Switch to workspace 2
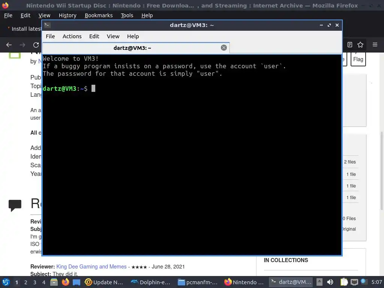The width and height of the screenshot is (384, 288). tap(26, 282)
